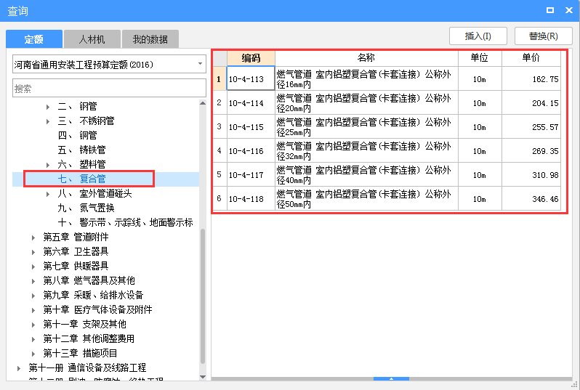
Task: Click the 单位 column header
Action: (x=480, y=58)
